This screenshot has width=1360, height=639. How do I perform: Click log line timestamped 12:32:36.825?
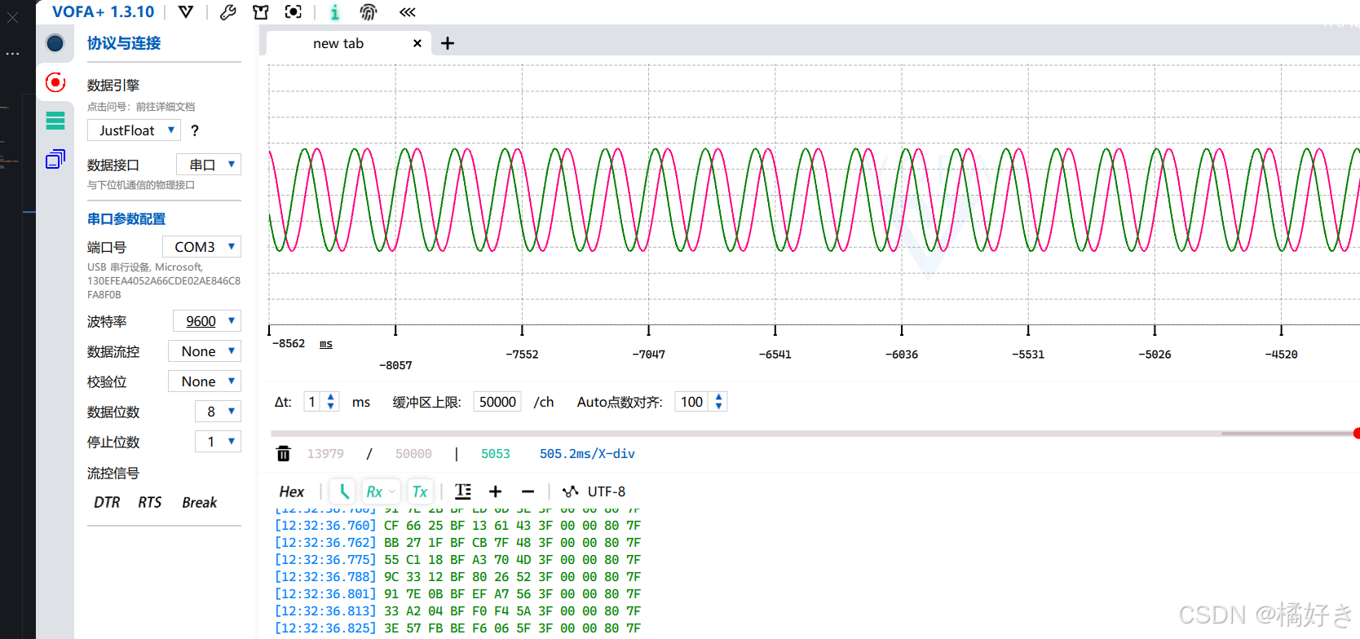pyautogui.click(x=457, y=628)
